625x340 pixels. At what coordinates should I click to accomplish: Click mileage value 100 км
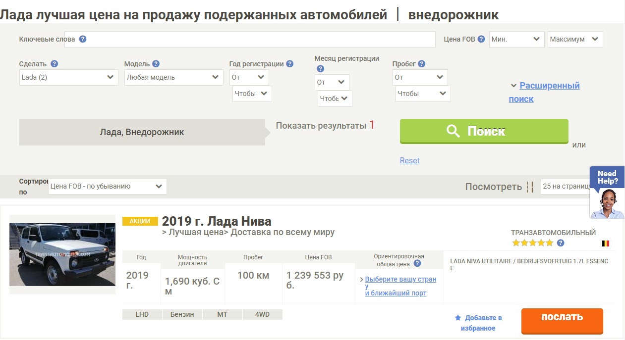coord(253,276)
